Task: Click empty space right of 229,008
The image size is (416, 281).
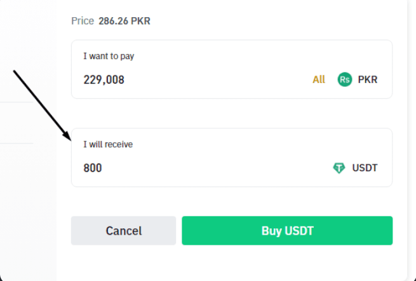Action: coord(216,80)
